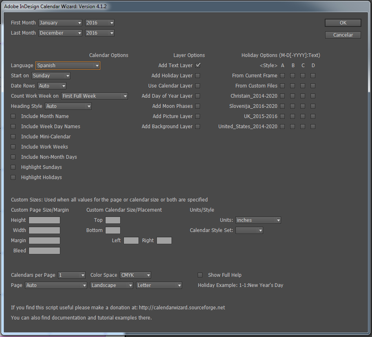Toggle Highlight Sundays checkbox
This screenshot has height=337, width=372.
13,167
